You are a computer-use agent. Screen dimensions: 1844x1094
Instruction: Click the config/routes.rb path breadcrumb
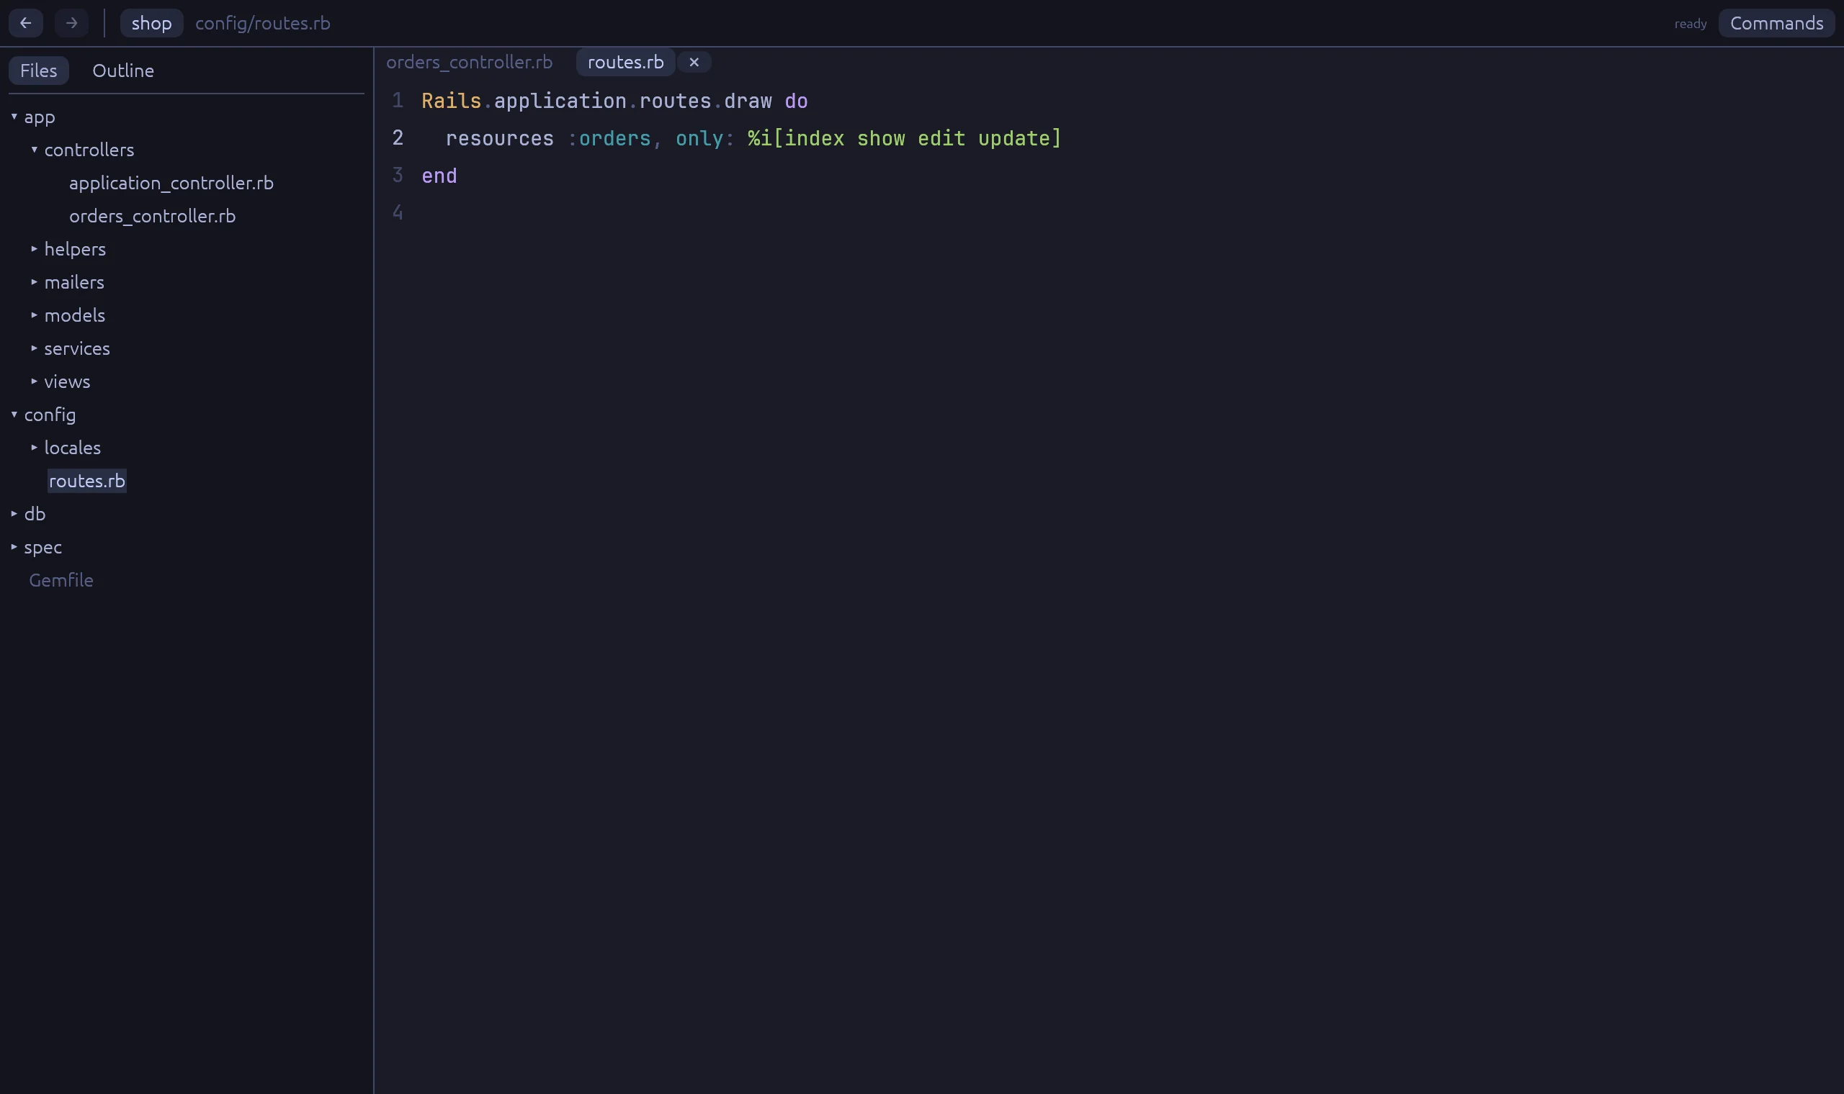point(263,23)
